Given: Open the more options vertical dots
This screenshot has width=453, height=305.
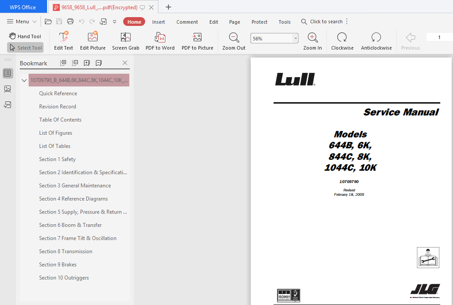Looking at the screenshot, I should pyautogui.click(x=347, y=22).
